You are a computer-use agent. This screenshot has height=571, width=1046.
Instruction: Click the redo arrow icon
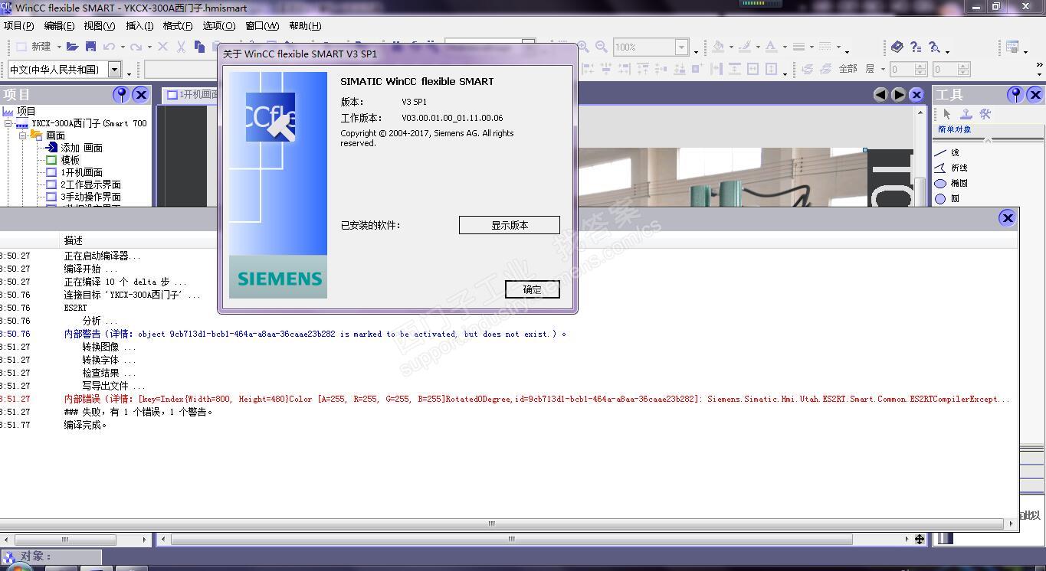[136, 47]
